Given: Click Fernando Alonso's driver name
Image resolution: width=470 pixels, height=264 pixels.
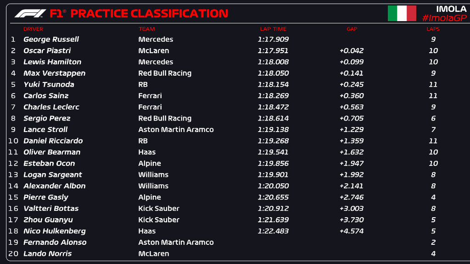Looking at the screenshot, I should pyautogui.click(x=55, y=242).
